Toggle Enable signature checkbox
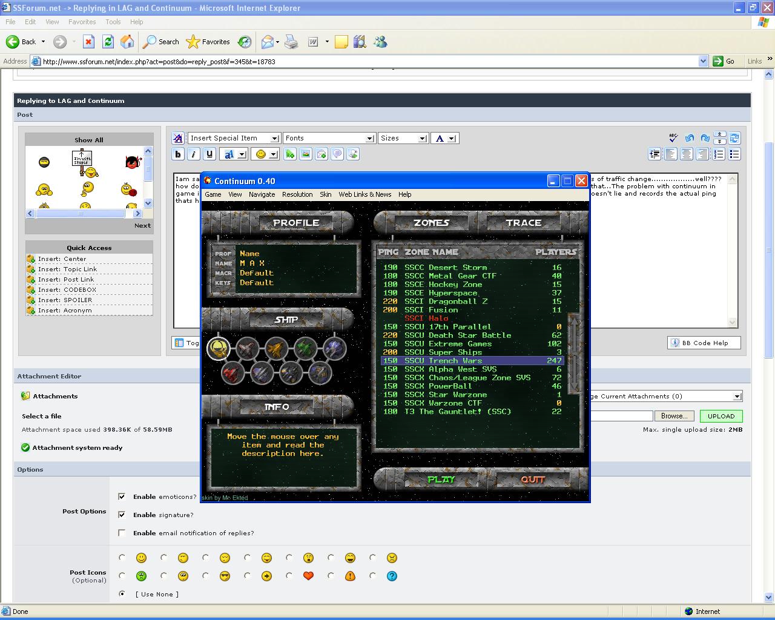Screen dimensions: 775x620 (122, 515)
